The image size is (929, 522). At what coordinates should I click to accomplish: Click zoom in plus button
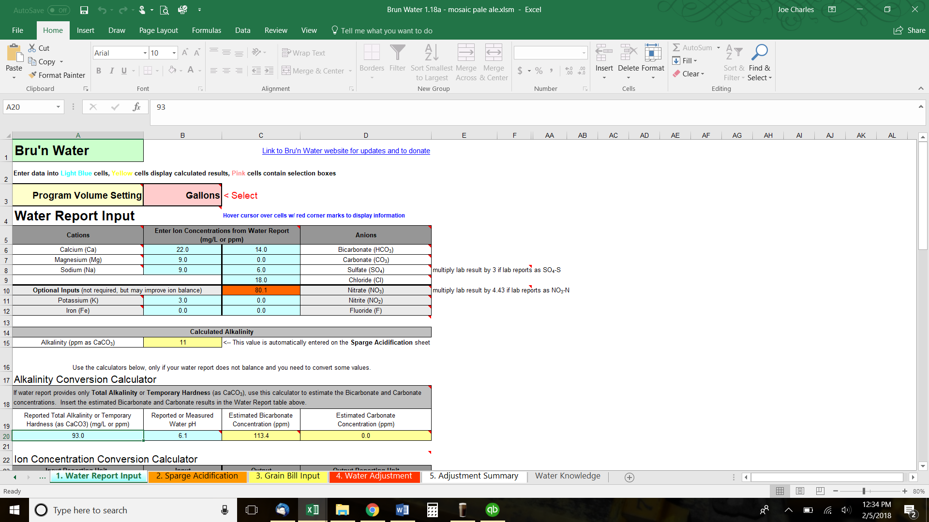pos(905,491)
